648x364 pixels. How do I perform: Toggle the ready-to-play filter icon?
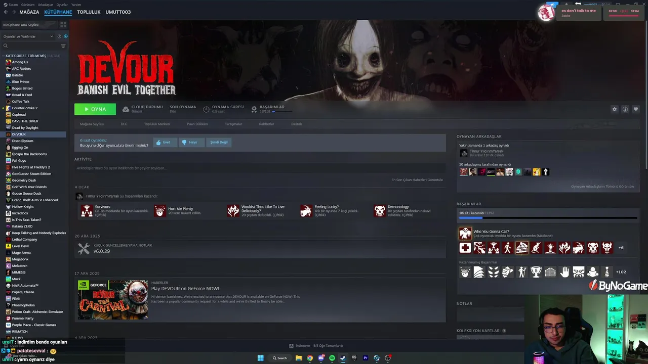pyautogui.click(x=65, y=36)
